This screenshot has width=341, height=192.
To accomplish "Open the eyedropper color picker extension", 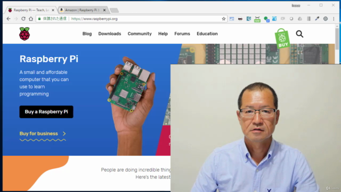I will coord(317,19).
